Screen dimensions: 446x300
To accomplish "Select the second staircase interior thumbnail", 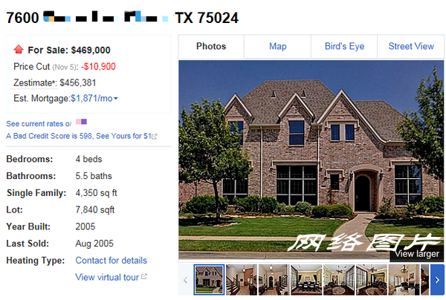I will [242, 280].
